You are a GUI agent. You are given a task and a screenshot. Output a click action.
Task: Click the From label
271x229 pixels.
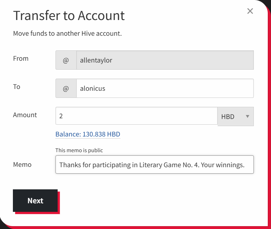(x=20, y=59)
